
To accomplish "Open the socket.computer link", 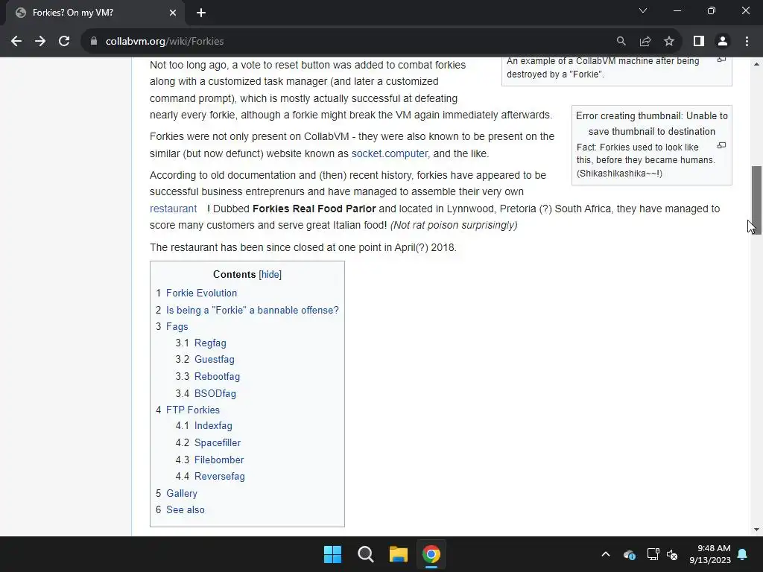I will [389, 153].
